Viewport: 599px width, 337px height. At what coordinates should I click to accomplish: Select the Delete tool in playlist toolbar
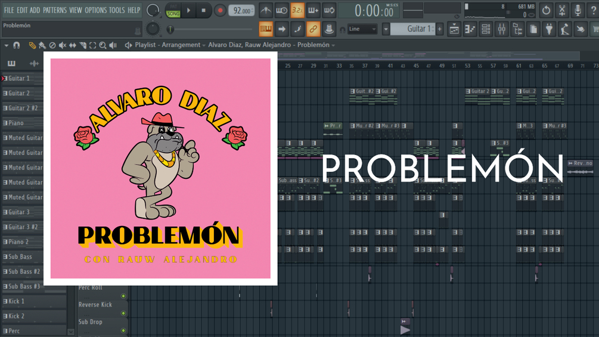pyautogui.click(x=52, y=45)
